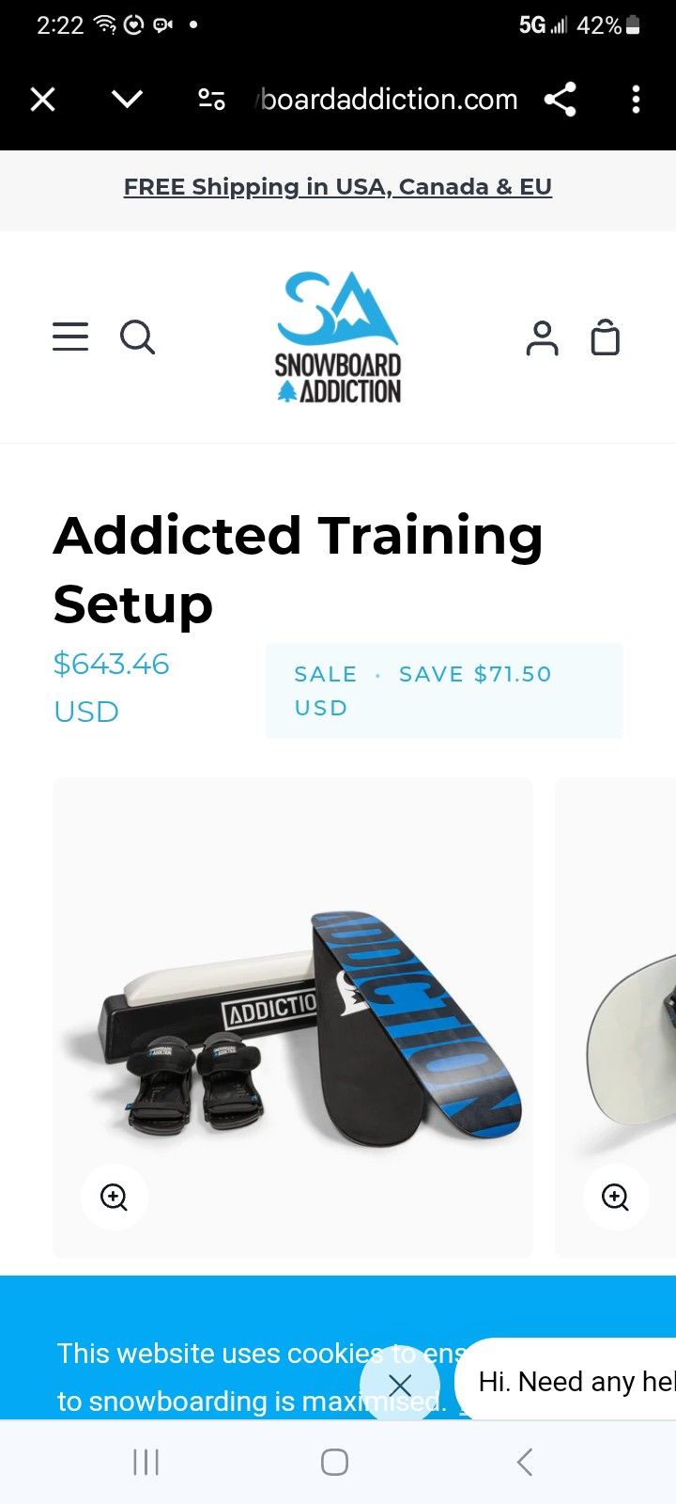Tap the Android recent apps button

tap(146, 1462)
